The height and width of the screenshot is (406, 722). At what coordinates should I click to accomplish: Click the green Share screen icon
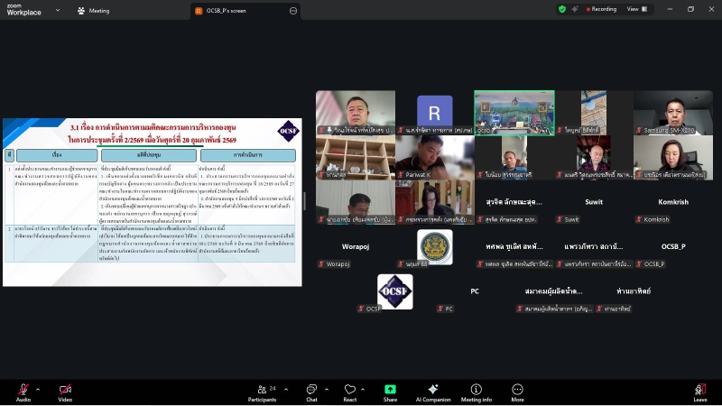point(390,392)
